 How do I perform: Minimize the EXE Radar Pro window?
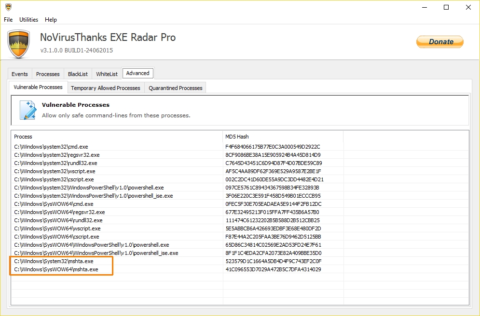425,7
